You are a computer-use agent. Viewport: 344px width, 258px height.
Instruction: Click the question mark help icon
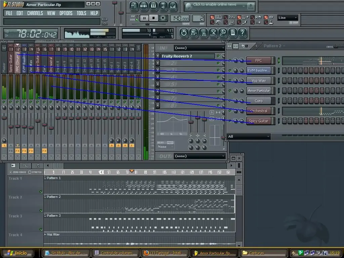pos(243,33)
